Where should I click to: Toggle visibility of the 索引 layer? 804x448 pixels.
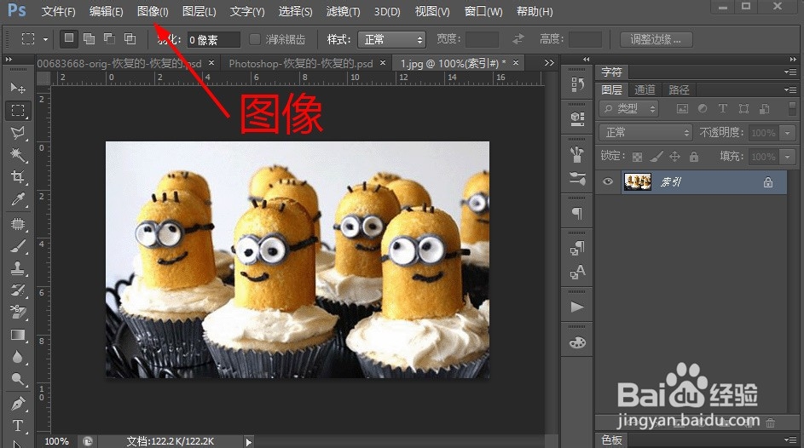[x=608, y=181]
